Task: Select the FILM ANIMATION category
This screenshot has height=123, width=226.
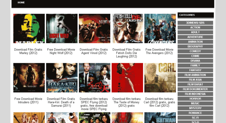Action: point(195,75)
